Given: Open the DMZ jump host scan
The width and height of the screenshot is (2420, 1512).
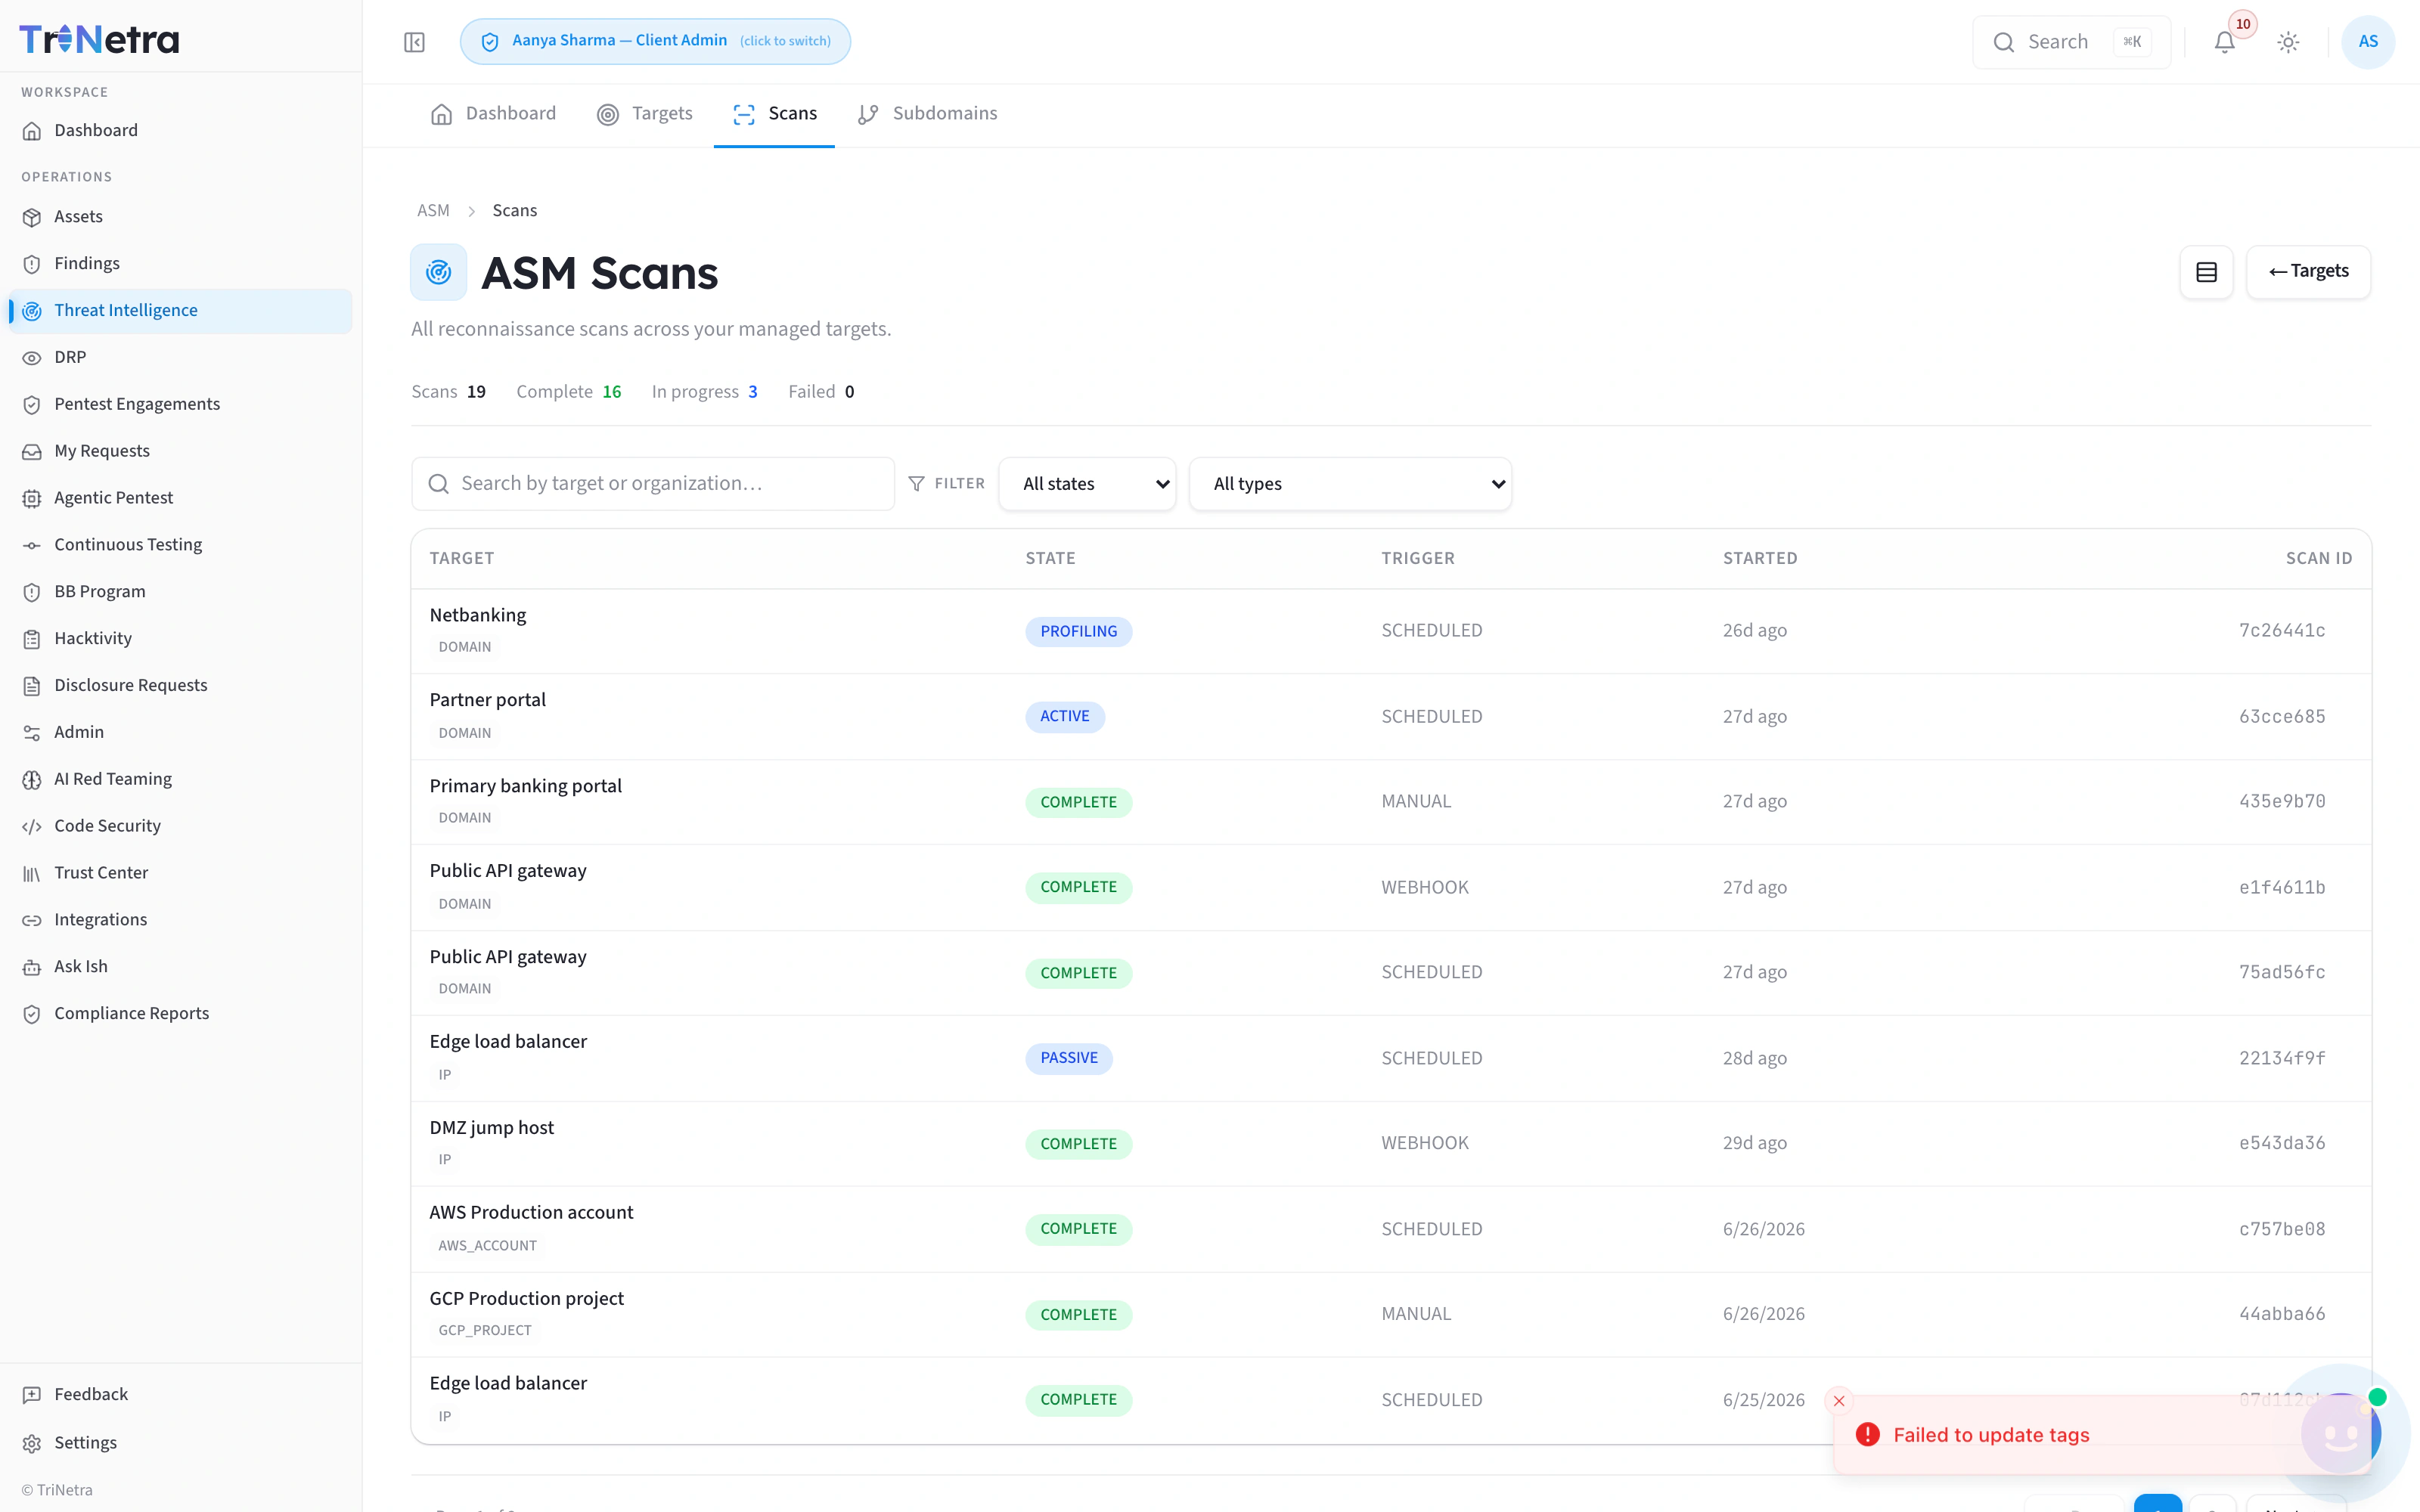Looking at the screenshot, I should point(1391,1144).
